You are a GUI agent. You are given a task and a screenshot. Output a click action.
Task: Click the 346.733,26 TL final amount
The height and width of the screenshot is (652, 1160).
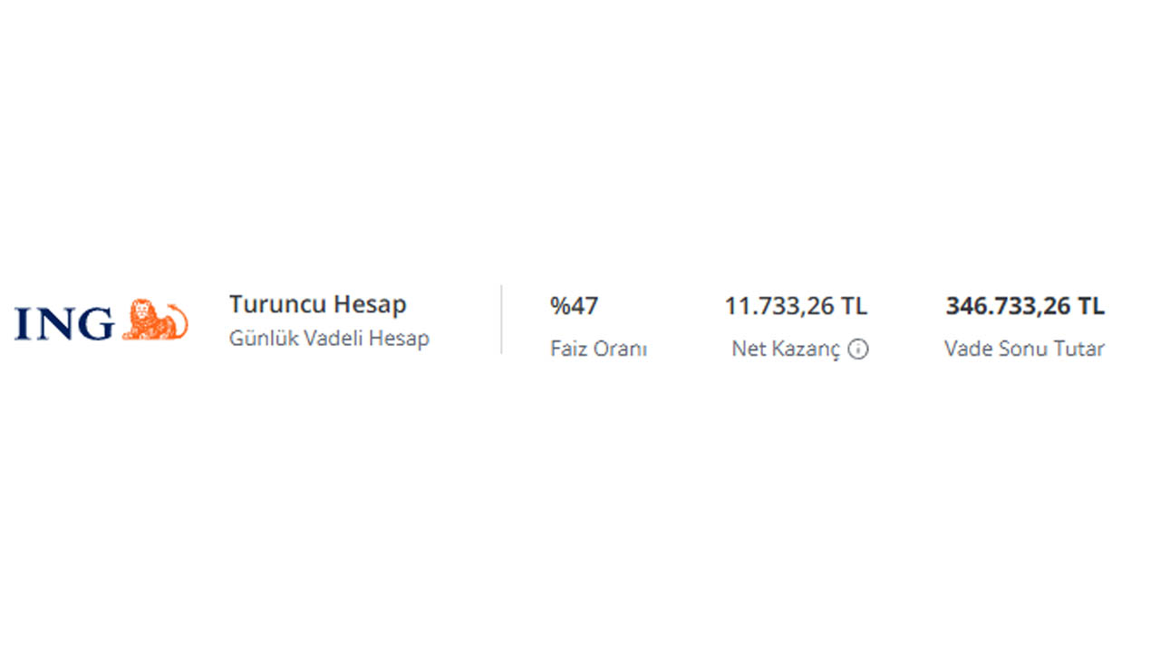1025,306
